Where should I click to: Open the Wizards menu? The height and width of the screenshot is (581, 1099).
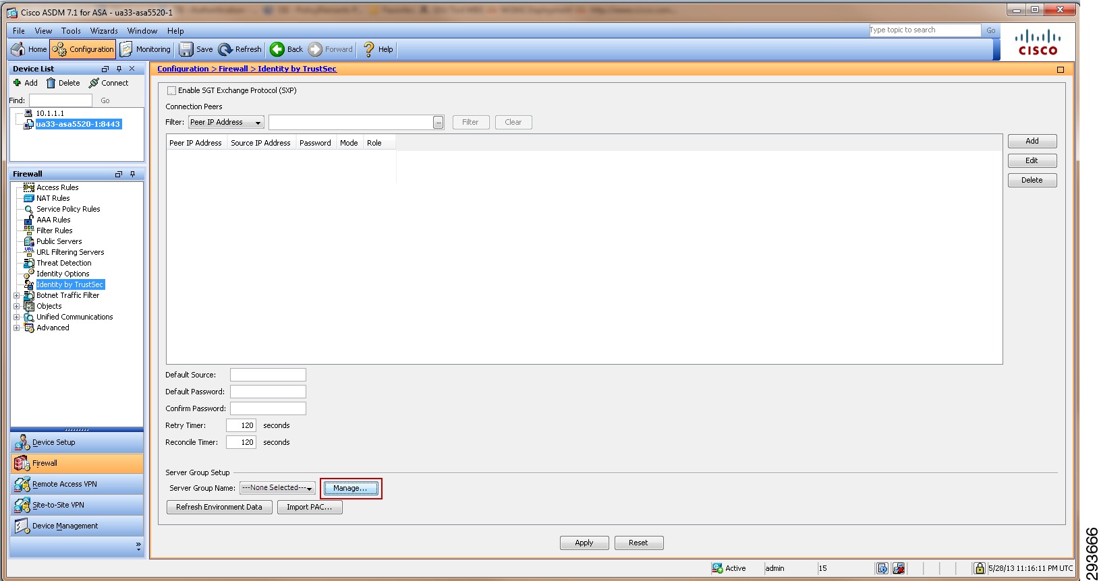(104, 31)
